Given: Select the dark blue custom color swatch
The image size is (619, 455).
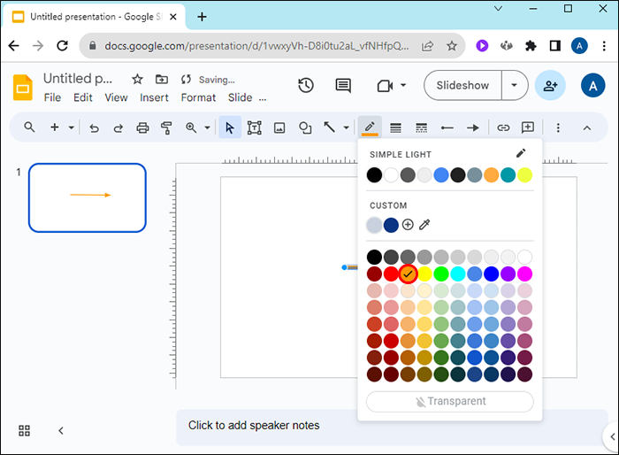Looking at the screenshot, I should 391,225.
